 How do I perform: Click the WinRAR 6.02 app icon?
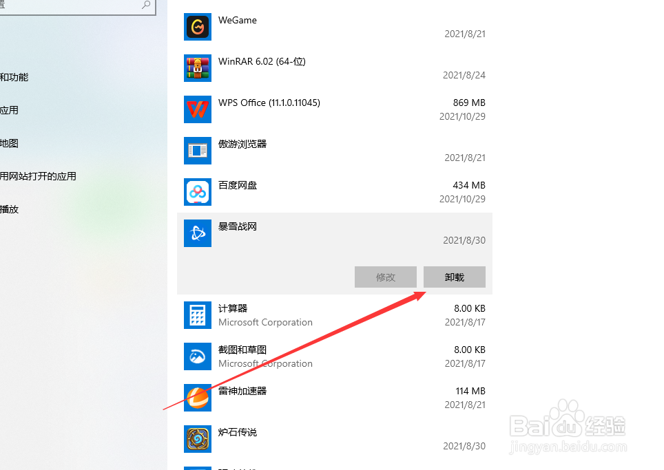(197, 68)
